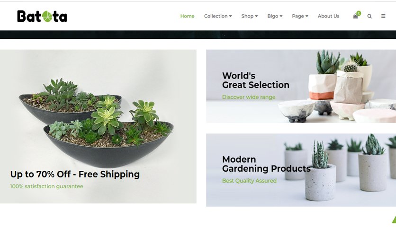This screenshot has height=229, width=396.
Task: Click the Discover wide range link
Action: [x=249, y=97]
